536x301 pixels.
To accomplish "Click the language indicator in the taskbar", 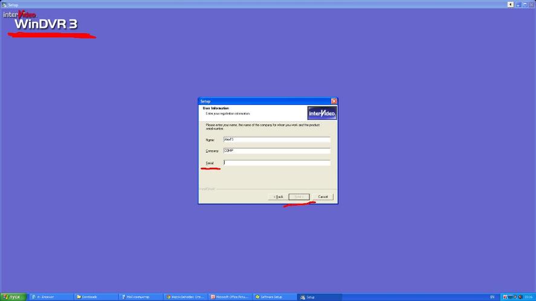I will tap(492, 297).
